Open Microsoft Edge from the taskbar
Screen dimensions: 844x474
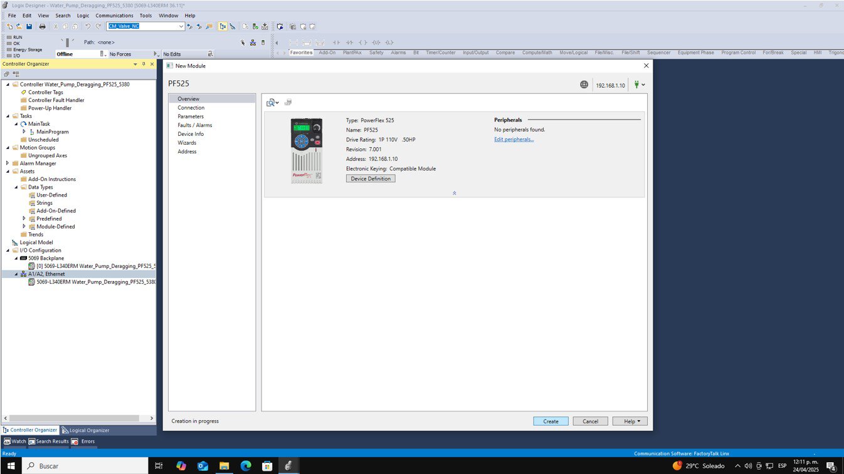tap(246, 466)
